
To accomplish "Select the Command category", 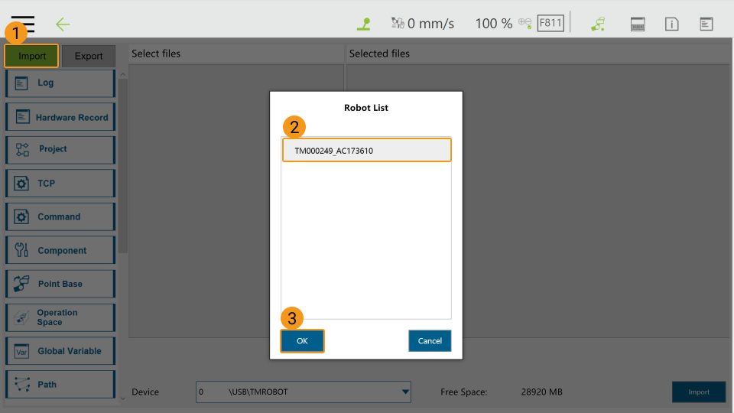I will [x=60, y=216].
